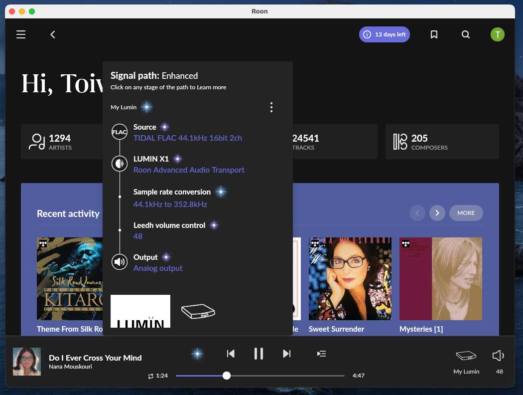Viewport: 523px width, 395px height.
Task: Click the Analog output link
Action: click(158, 268)
